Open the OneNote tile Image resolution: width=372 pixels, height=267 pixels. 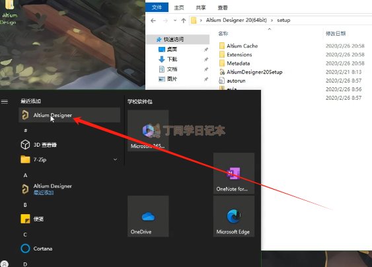234,174
